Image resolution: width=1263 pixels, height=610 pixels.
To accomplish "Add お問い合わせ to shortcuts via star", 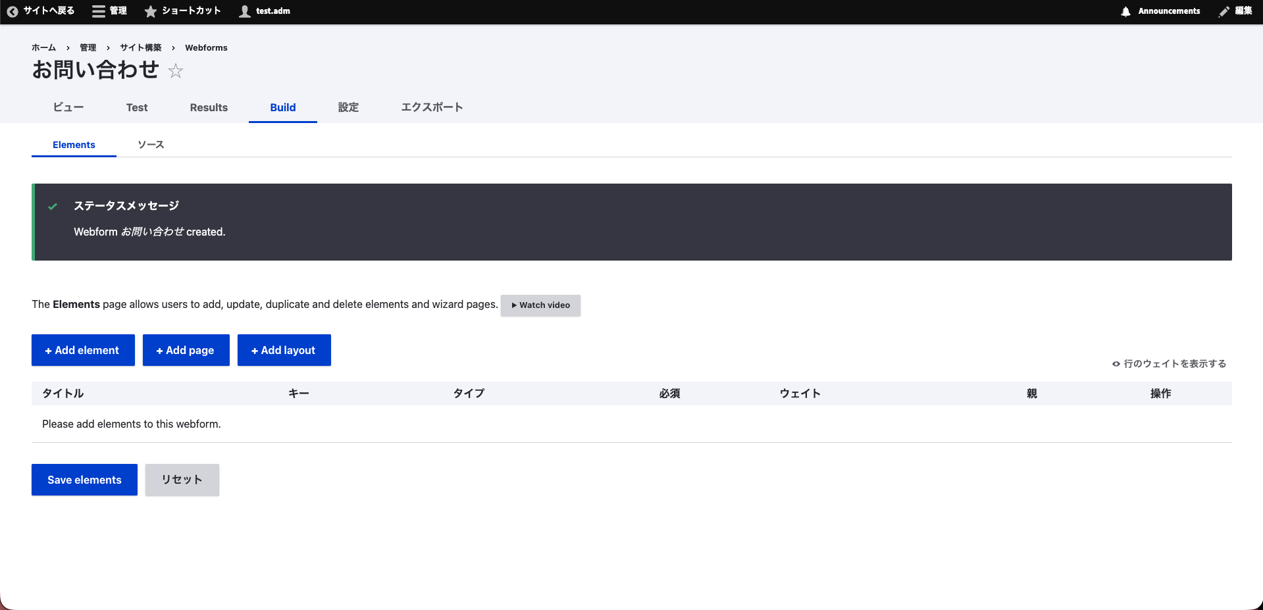I will [x=176, y=70].
